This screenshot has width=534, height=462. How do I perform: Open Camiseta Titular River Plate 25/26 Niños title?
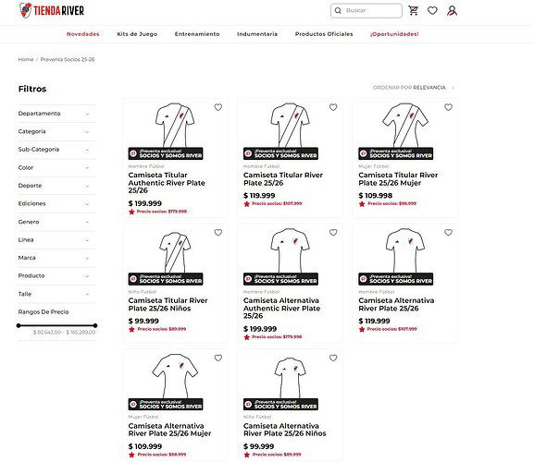pos(168,304)
